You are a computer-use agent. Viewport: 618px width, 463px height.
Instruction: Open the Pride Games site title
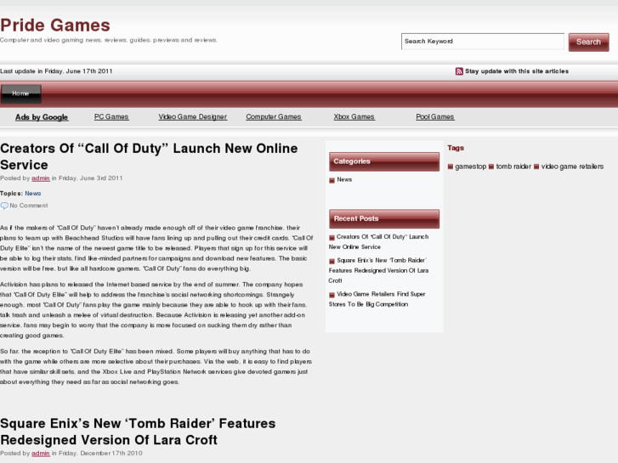point(55,25)
